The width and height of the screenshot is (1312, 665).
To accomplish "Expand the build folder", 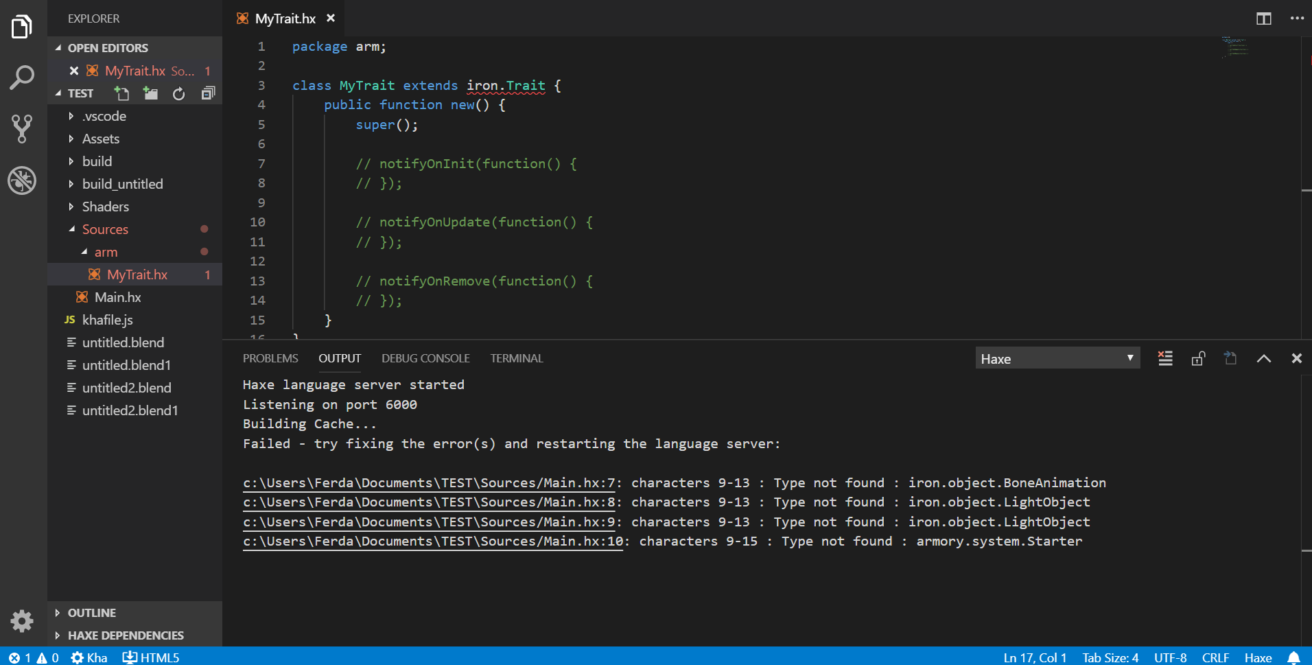I will (134, 161).
